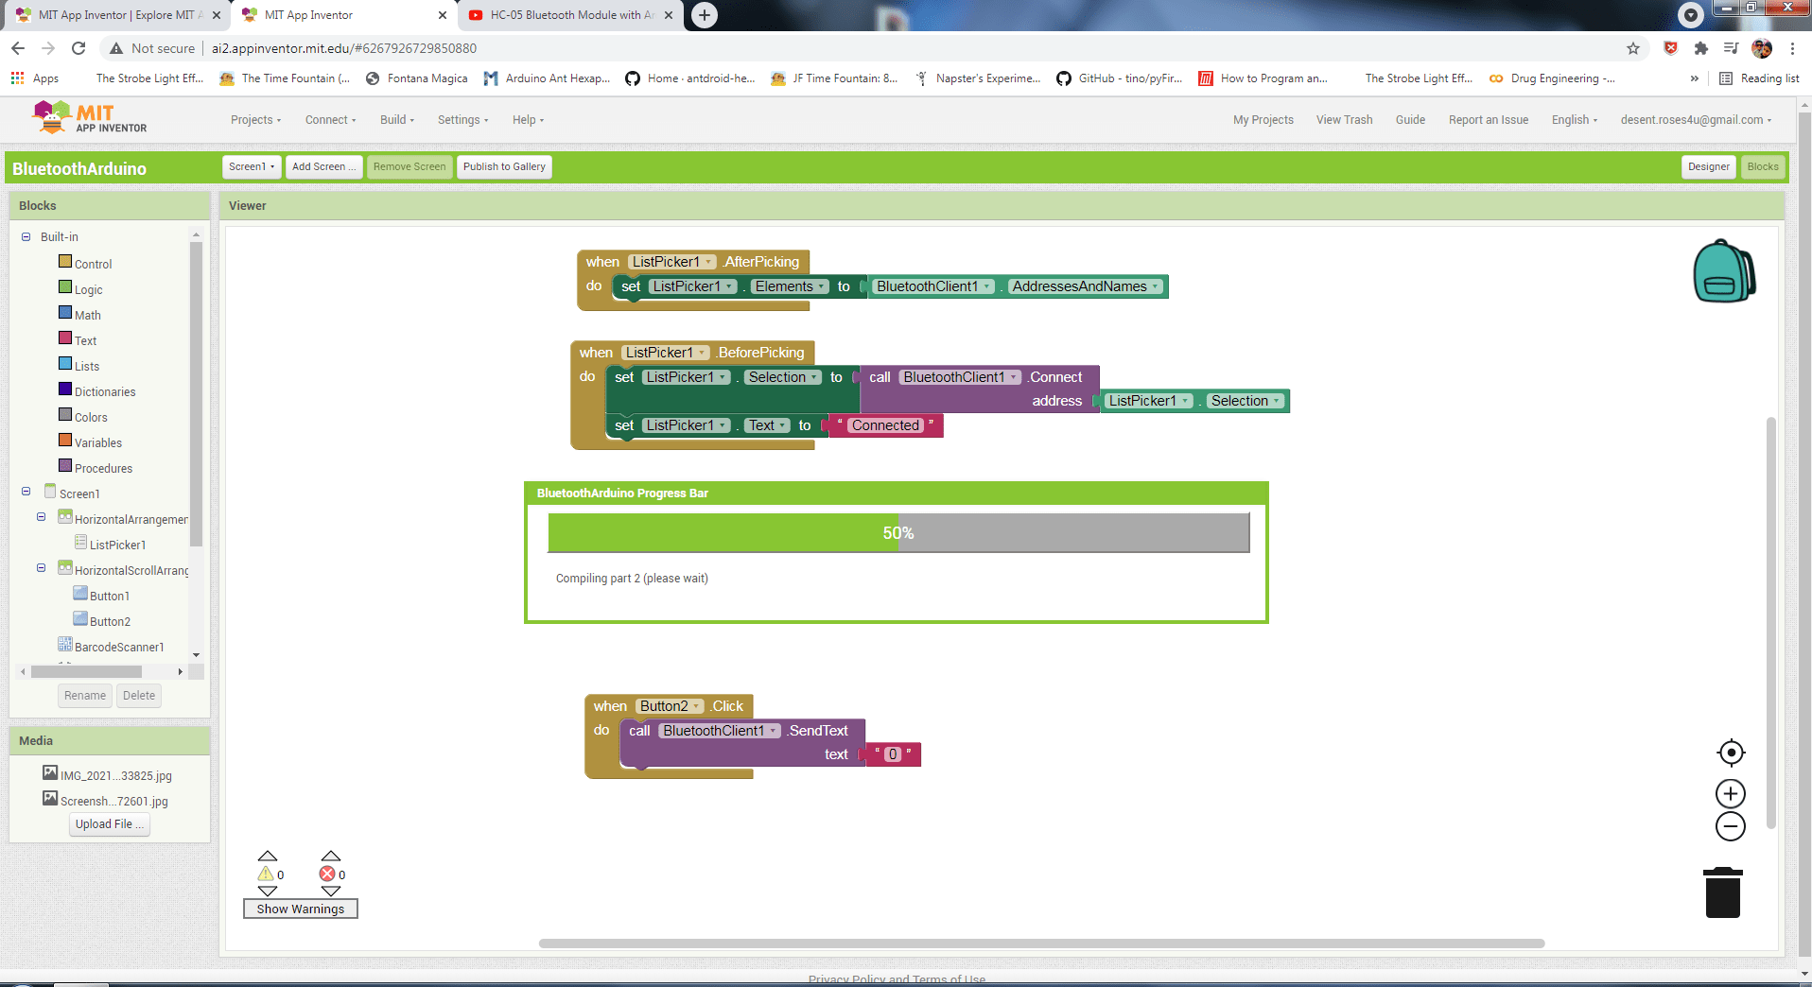Open the Projects menu
Viewport: 1812px width, 987px height.
click(x=255, y=120)
